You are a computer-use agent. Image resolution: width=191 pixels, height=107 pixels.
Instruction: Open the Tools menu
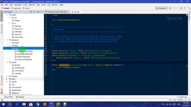(x=44, y=5)
